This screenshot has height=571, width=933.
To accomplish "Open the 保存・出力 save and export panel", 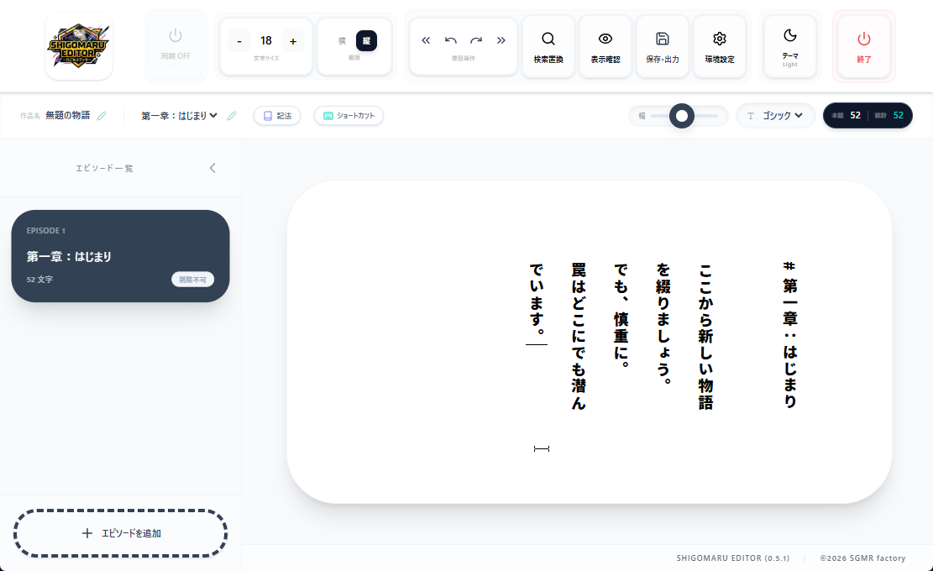I will pos(662,45).
